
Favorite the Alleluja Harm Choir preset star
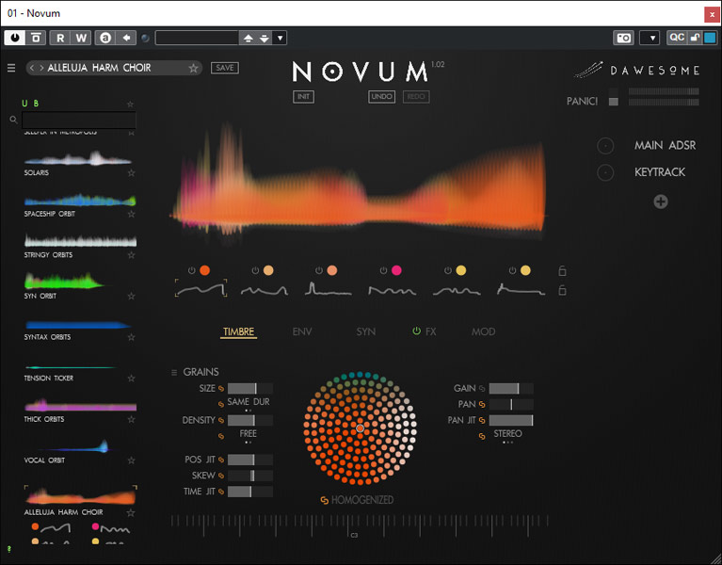pos(193,68)
